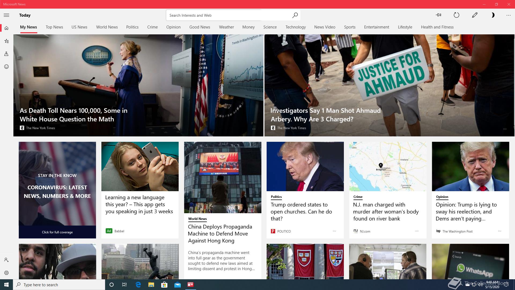Screen dimensions: 515x290
Task: Click the WhatsApp phone image thumbnail
Action: [470, 262]
